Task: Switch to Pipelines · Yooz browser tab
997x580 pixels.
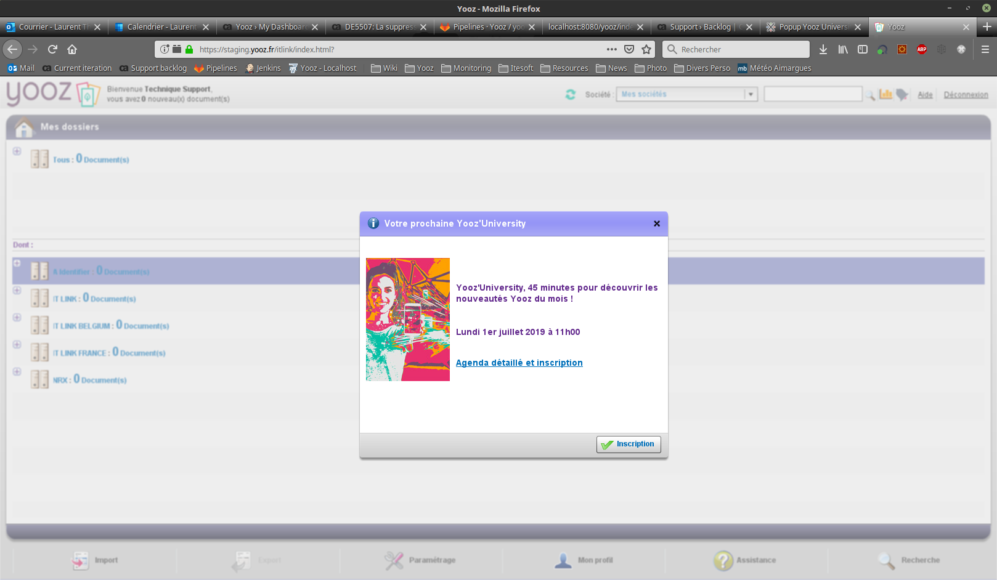Action: tap(487, 27)
